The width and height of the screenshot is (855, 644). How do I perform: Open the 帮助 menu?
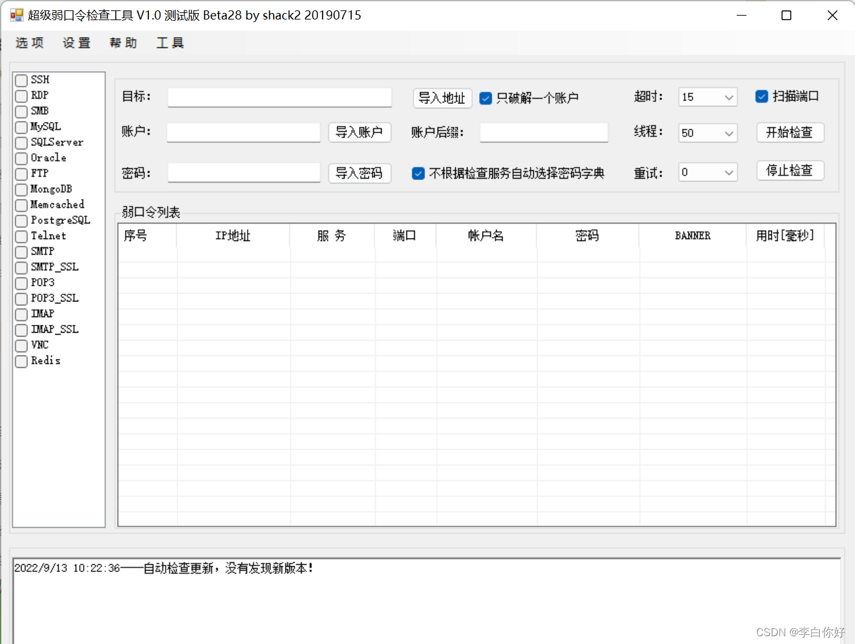[x=124, y=43]
